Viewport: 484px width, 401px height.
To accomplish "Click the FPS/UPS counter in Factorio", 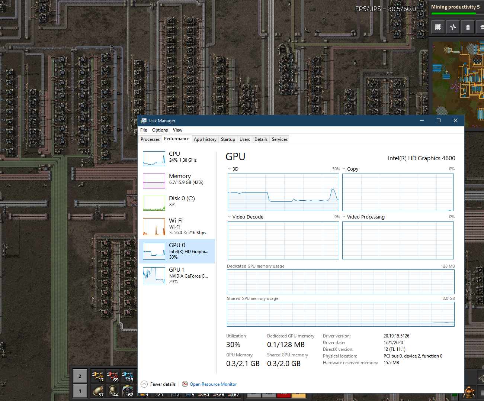I will 385,9.
